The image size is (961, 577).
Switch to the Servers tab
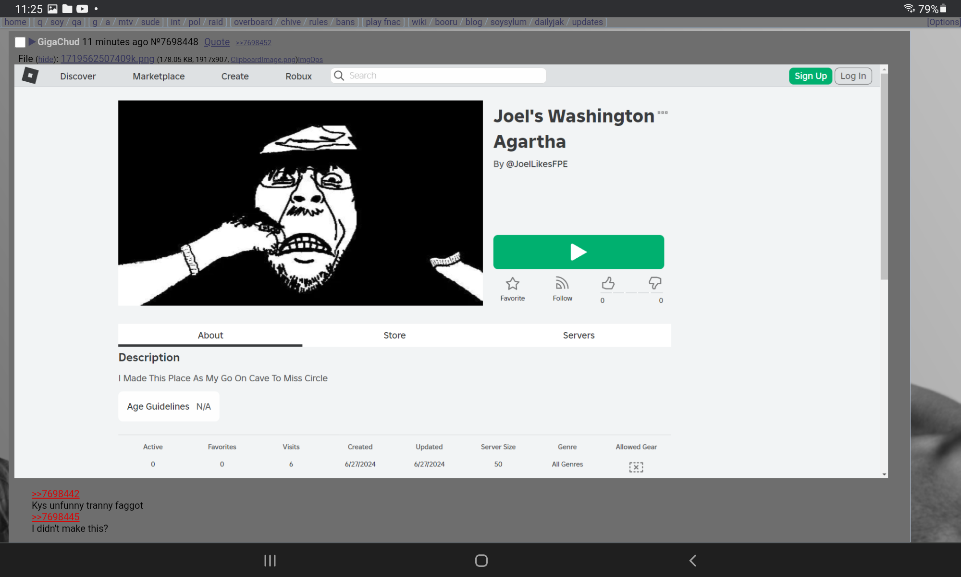pos(579,335)
